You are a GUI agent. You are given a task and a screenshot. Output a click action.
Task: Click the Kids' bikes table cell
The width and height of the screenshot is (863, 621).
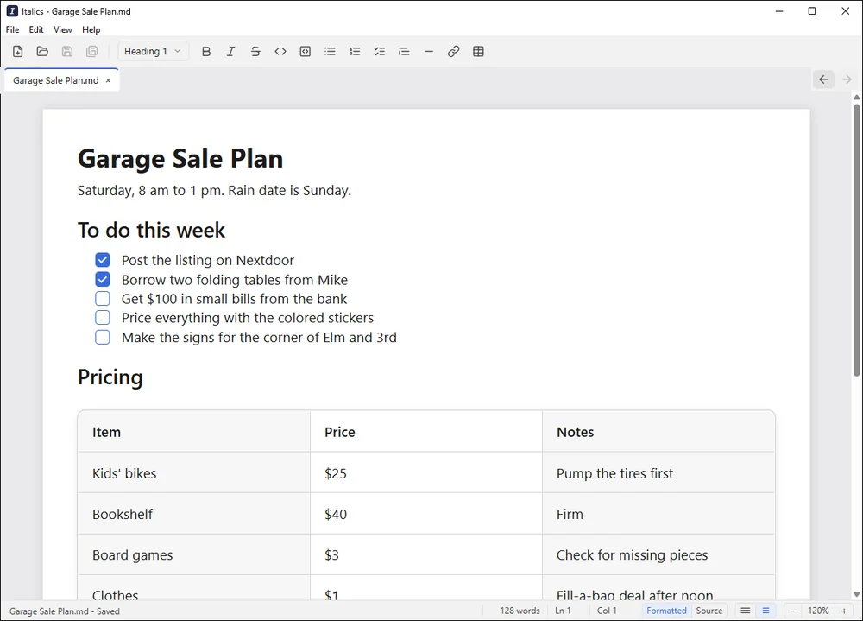pos(194,473)
